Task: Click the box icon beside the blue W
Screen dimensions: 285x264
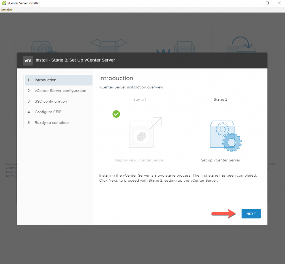Action: [185, 47]
